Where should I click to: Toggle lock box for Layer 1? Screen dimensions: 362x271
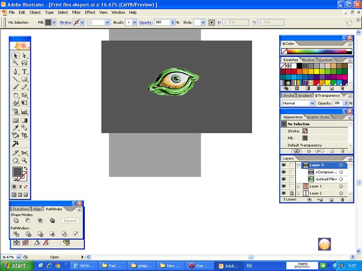(292, 186)
